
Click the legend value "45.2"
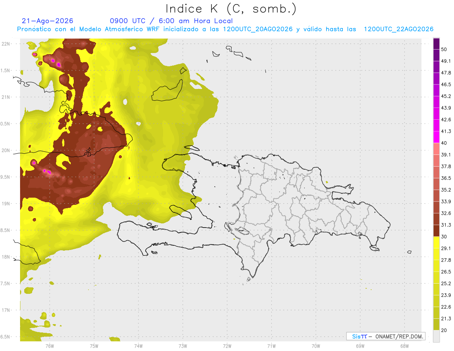[446, 96]
